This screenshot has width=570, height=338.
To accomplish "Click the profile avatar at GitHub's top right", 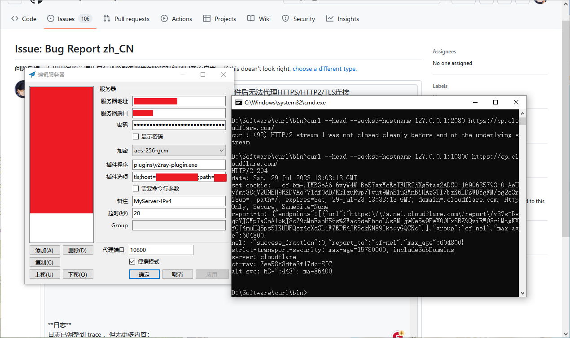I will tap(540, 3).
